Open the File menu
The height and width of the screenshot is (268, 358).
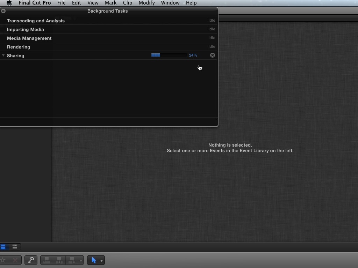(x=61, y=3)
